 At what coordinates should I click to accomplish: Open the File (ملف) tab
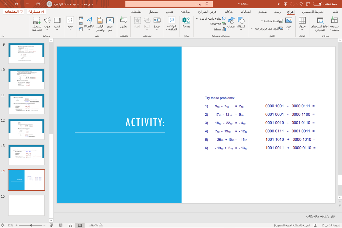(335, 12)
